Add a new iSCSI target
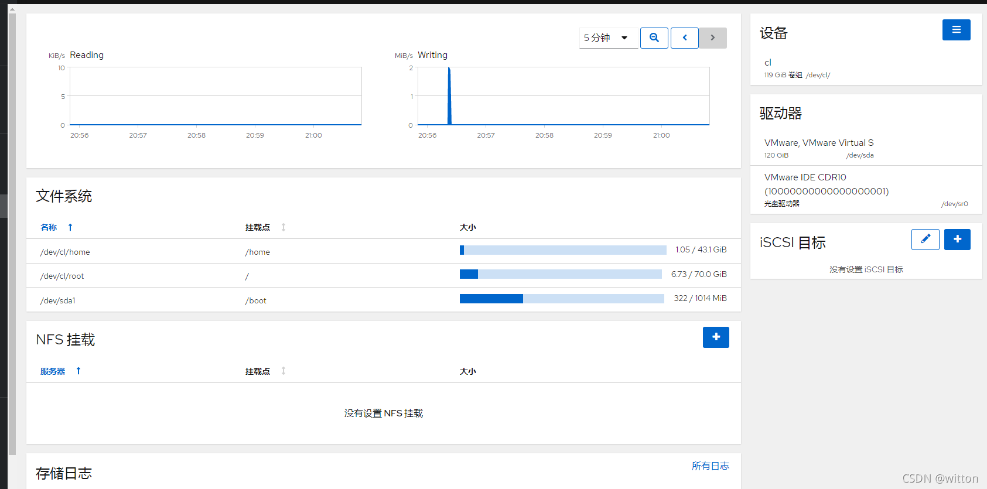 957,240
